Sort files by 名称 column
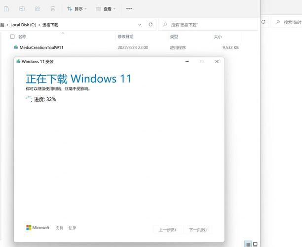This screenshot has width=302, height=247. (x=22, y=37)
